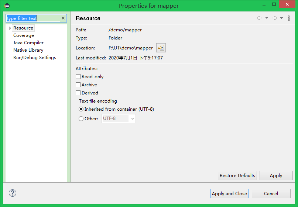This screenshot has width=298, height=207.
Task: Expand the Resource tree node
Action: [10, 28]
